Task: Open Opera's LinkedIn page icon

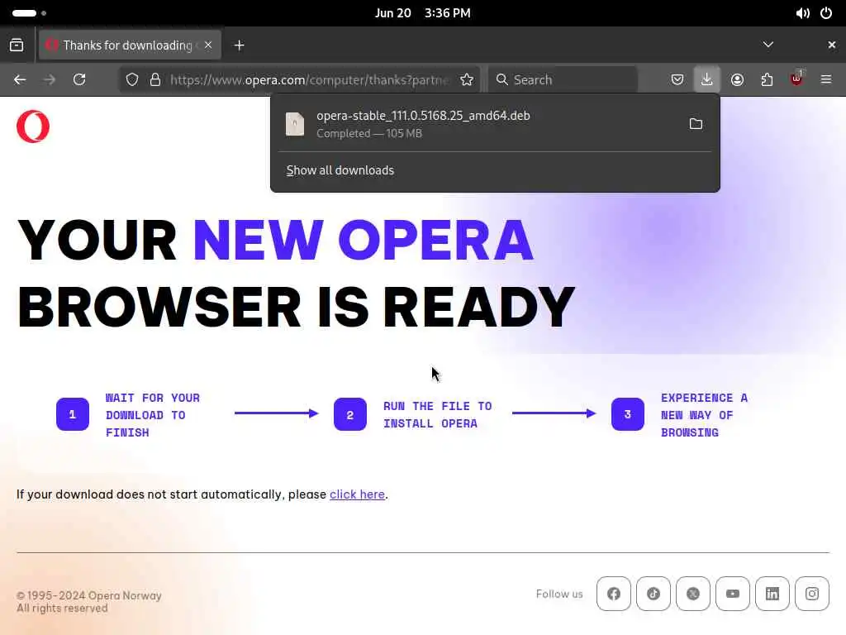Action: [x=772, y=594]
